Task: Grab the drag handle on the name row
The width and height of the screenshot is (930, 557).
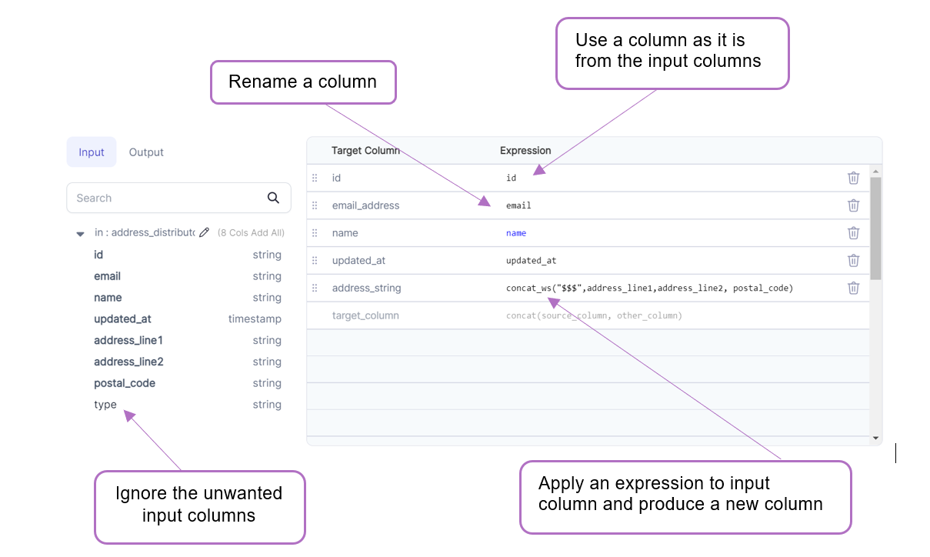Action: coord(314,232)
